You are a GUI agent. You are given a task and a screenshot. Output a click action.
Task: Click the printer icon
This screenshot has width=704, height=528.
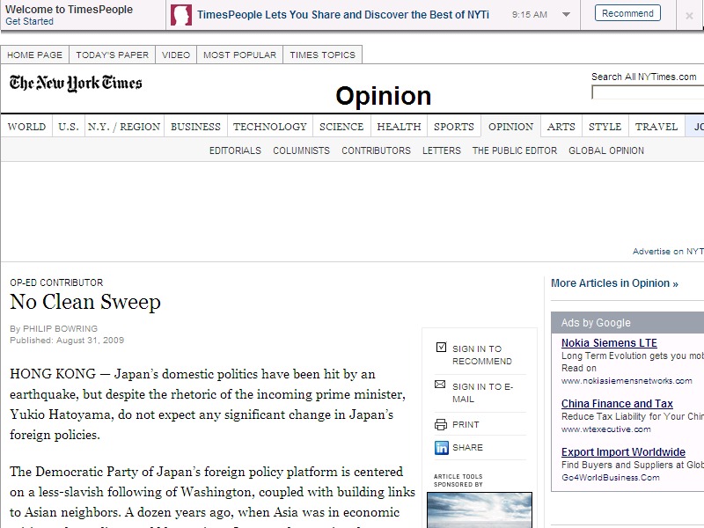[x=441, y=424]
